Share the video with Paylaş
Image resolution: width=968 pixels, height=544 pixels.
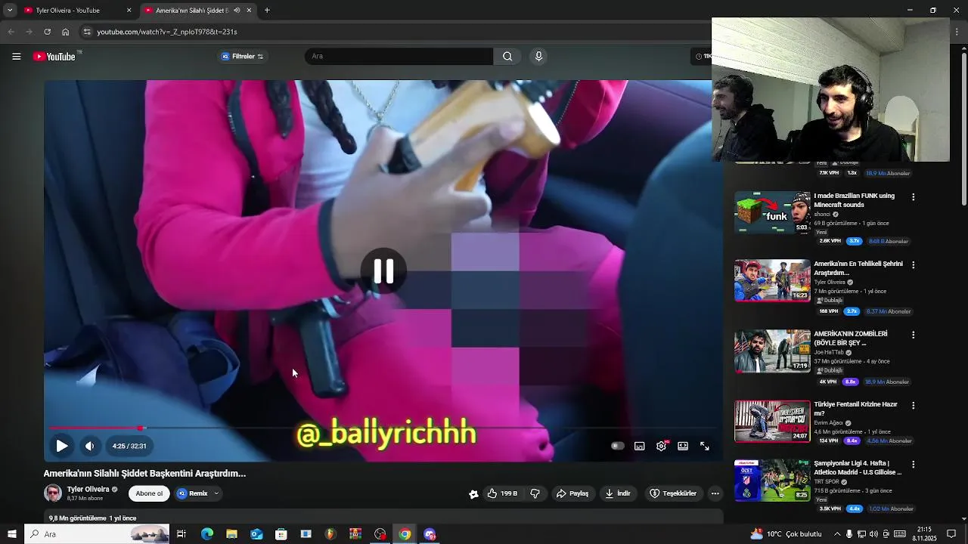click(572, 493)
